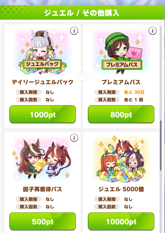Click the 10000pt purchase button
Screen dimensions: 165x233
pyautogui.click(x=121, y=221)
